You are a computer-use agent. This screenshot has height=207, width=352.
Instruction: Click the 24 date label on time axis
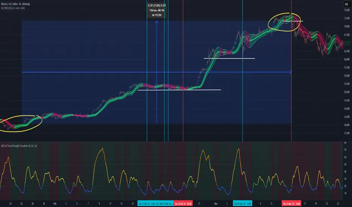click(x=10, y=204)
